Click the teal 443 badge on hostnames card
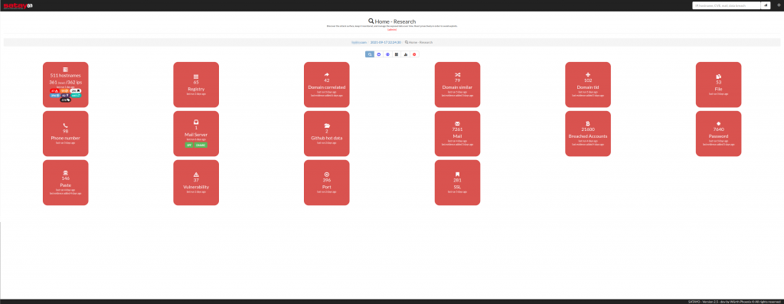The height and width of the screenshot is (304, 784). pos(76,96)
